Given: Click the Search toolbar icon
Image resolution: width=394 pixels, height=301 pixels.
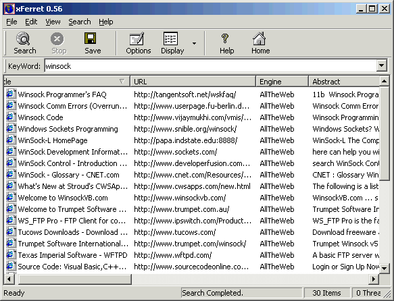Looking at the screenshot, I should coord(24,39).
